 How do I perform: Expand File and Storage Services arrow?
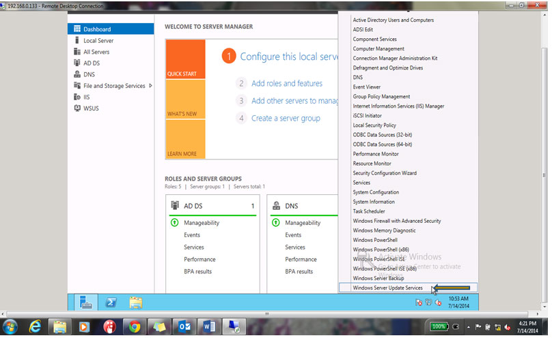(151, 86)
